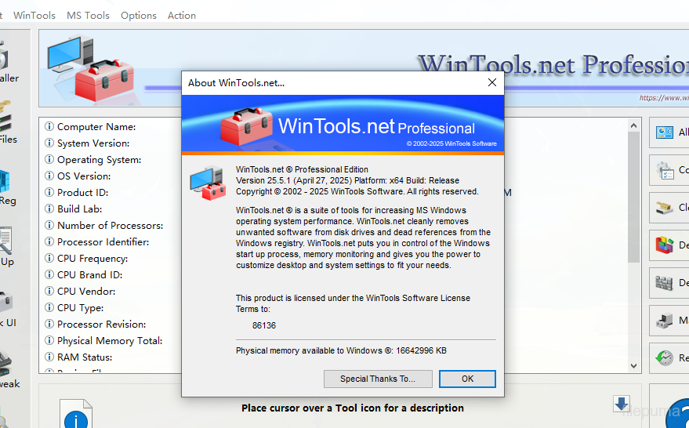Screen dimensions: 689x428
Task: Click the info document icon at bottom
Action: (76, 414)
